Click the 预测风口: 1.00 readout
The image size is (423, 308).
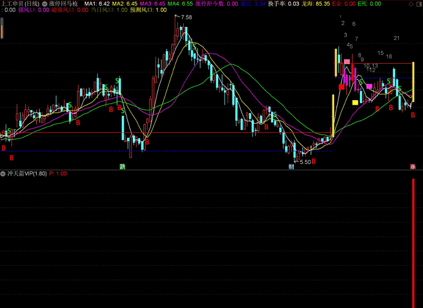(148, 10)
